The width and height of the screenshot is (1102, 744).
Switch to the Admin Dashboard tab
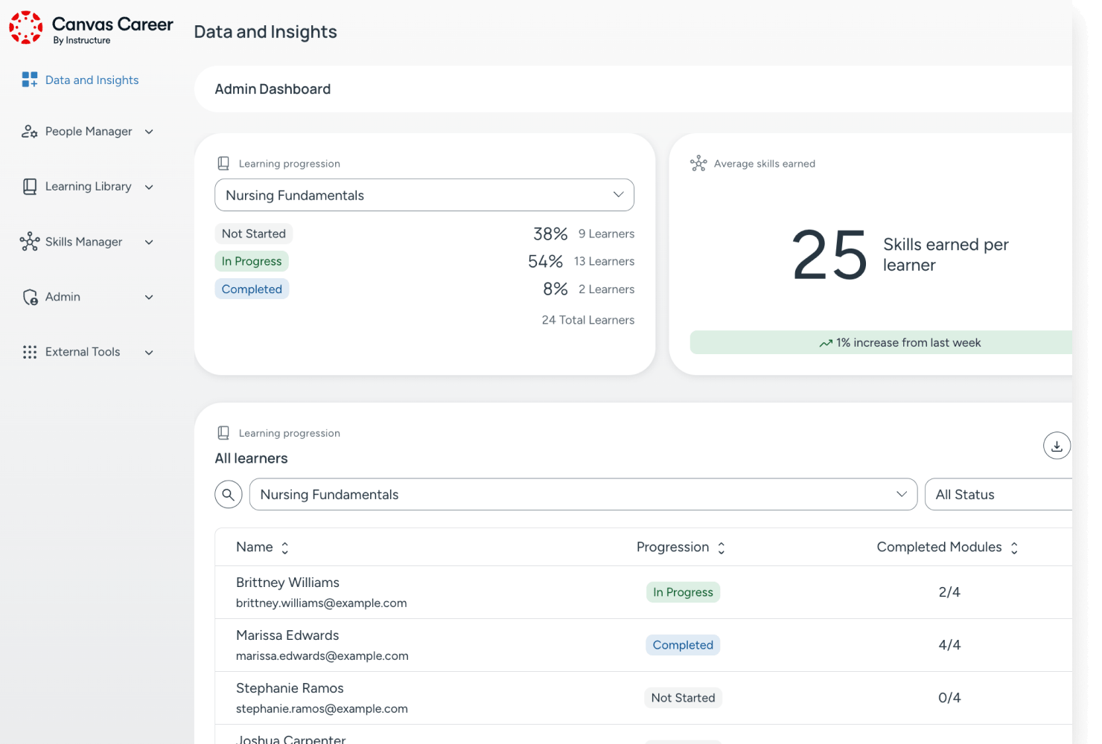coord(273,89)
